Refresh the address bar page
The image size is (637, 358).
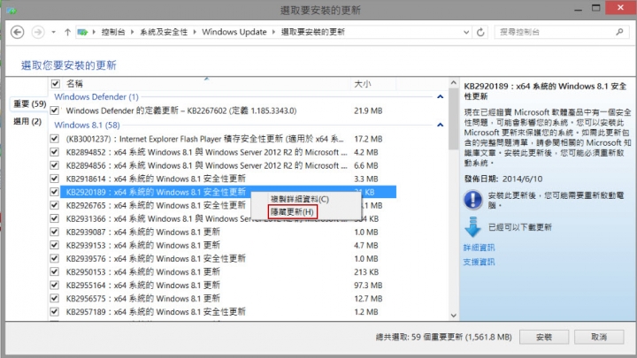pos(480,32)
